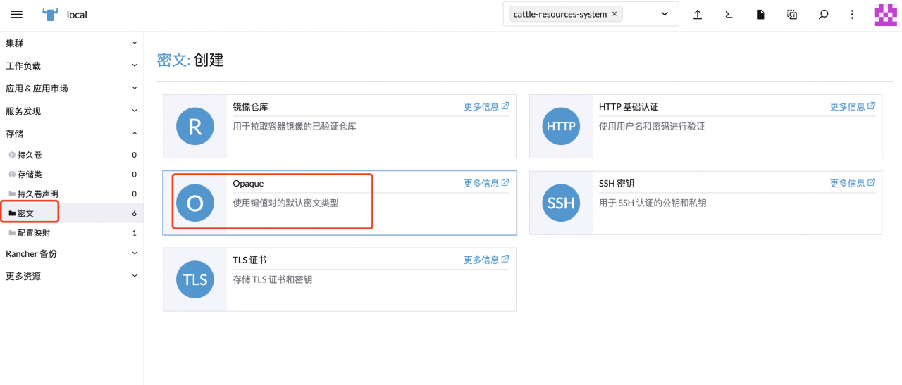This screenshot has width=902, height=385.
Task: Click the copy kubeconfig to clipboard icon
Action: pos(792,15)
